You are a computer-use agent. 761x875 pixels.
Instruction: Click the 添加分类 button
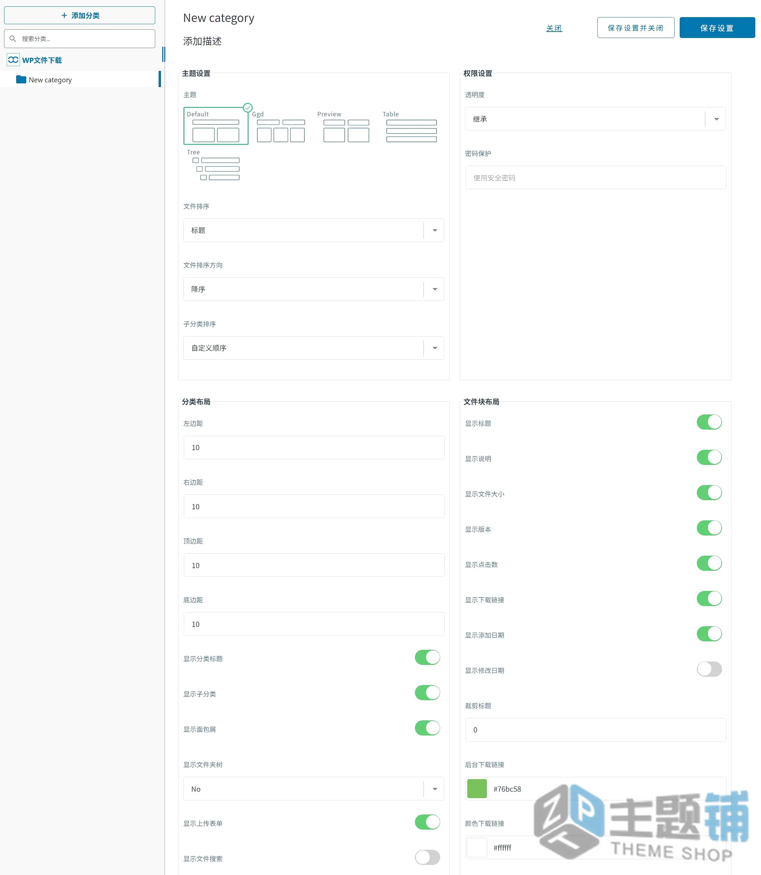pyautogui.click(x=80, y=15)
